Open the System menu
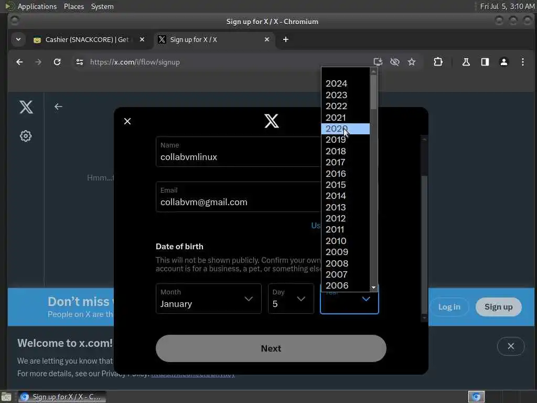This screenshot has height=403, width=537. 102,6
